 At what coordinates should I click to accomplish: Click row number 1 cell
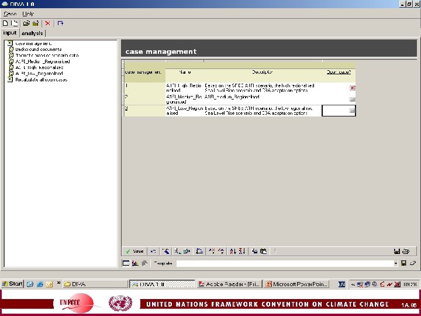coord(145,88)
